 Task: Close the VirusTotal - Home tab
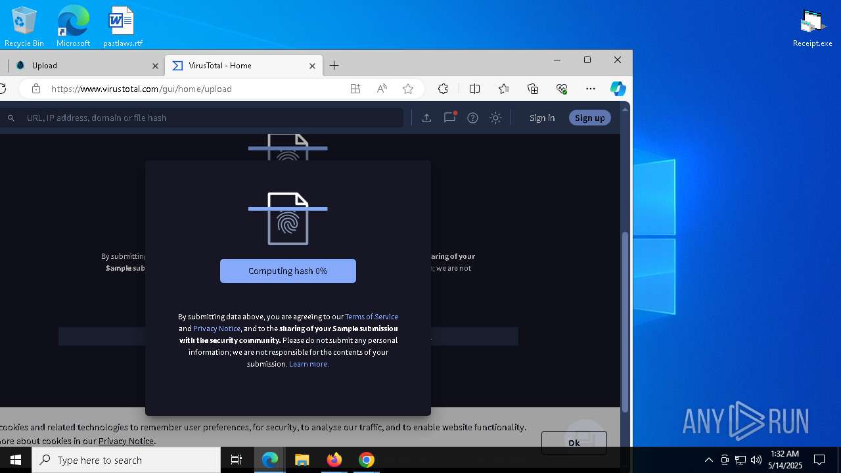coord(313,66)
